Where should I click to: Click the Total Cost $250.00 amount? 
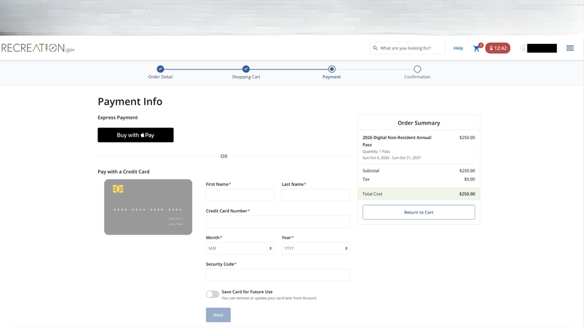[467, 194]
